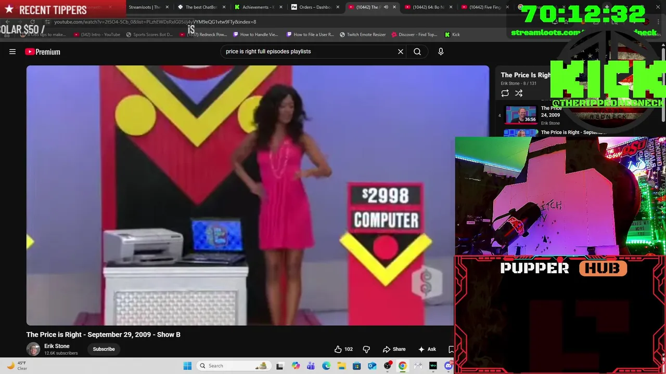666x374 pixels.
Task: Toggle playlist shuffle
Action: pyautogui.click(x=519, y=93)
